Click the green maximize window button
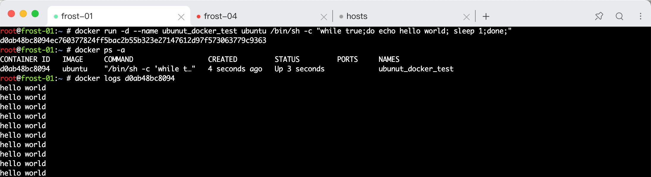 (35, 14)
